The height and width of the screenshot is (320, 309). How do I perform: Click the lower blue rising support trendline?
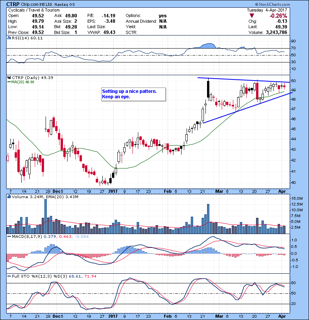pyautogui.click(x=248, y=108)
